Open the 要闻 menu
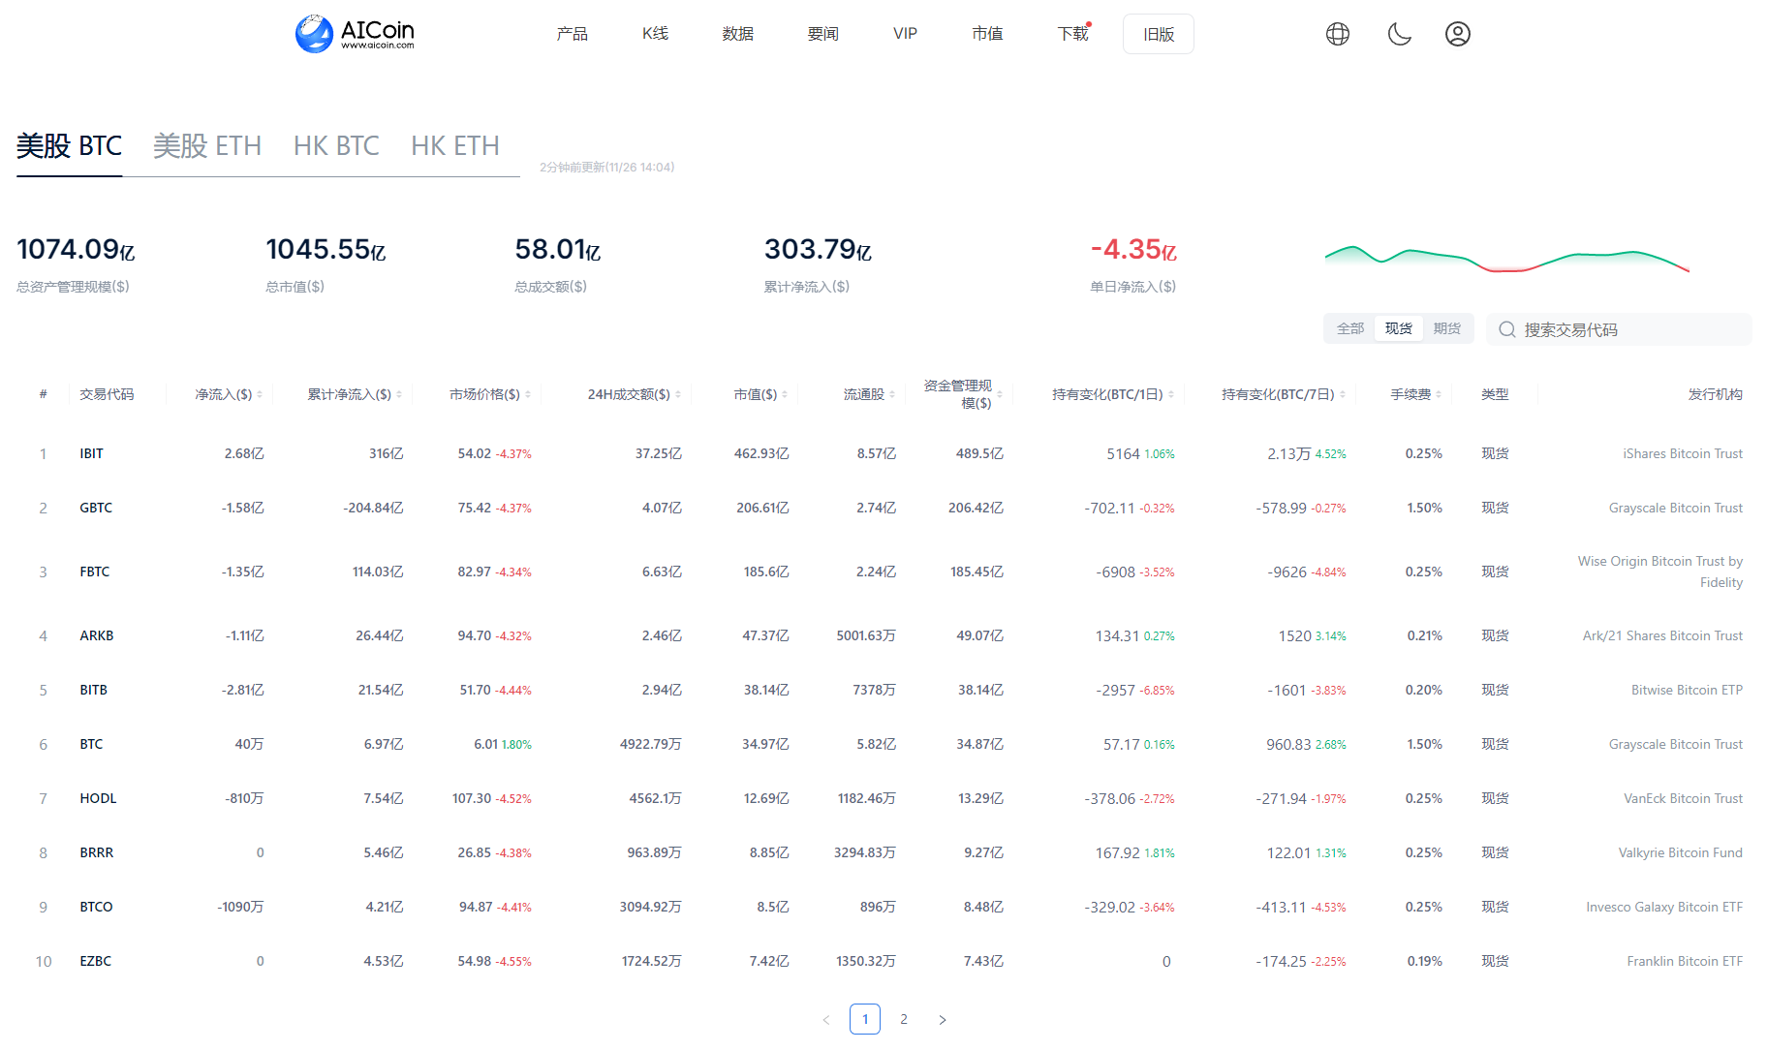This screenshot has width=1767, height=1051. click(x=822, y=34)
